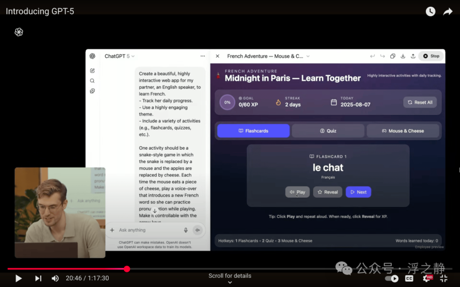
Task: Open YouTube settings gear with HD badge
Action: click(x=428, y=278)
